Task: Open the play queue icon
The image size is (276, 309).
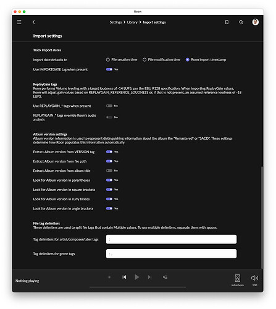Action: (165, 277)
